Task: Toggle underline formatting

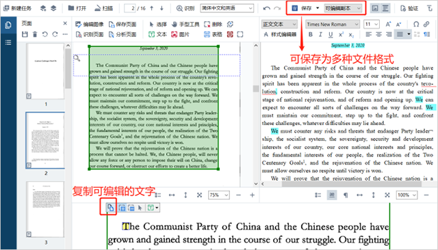Action: (331, 34)
